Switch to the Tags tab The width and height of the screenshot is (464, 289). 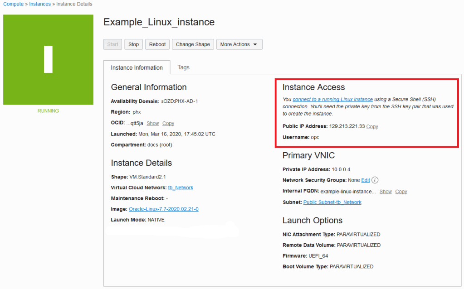[183, 67]
